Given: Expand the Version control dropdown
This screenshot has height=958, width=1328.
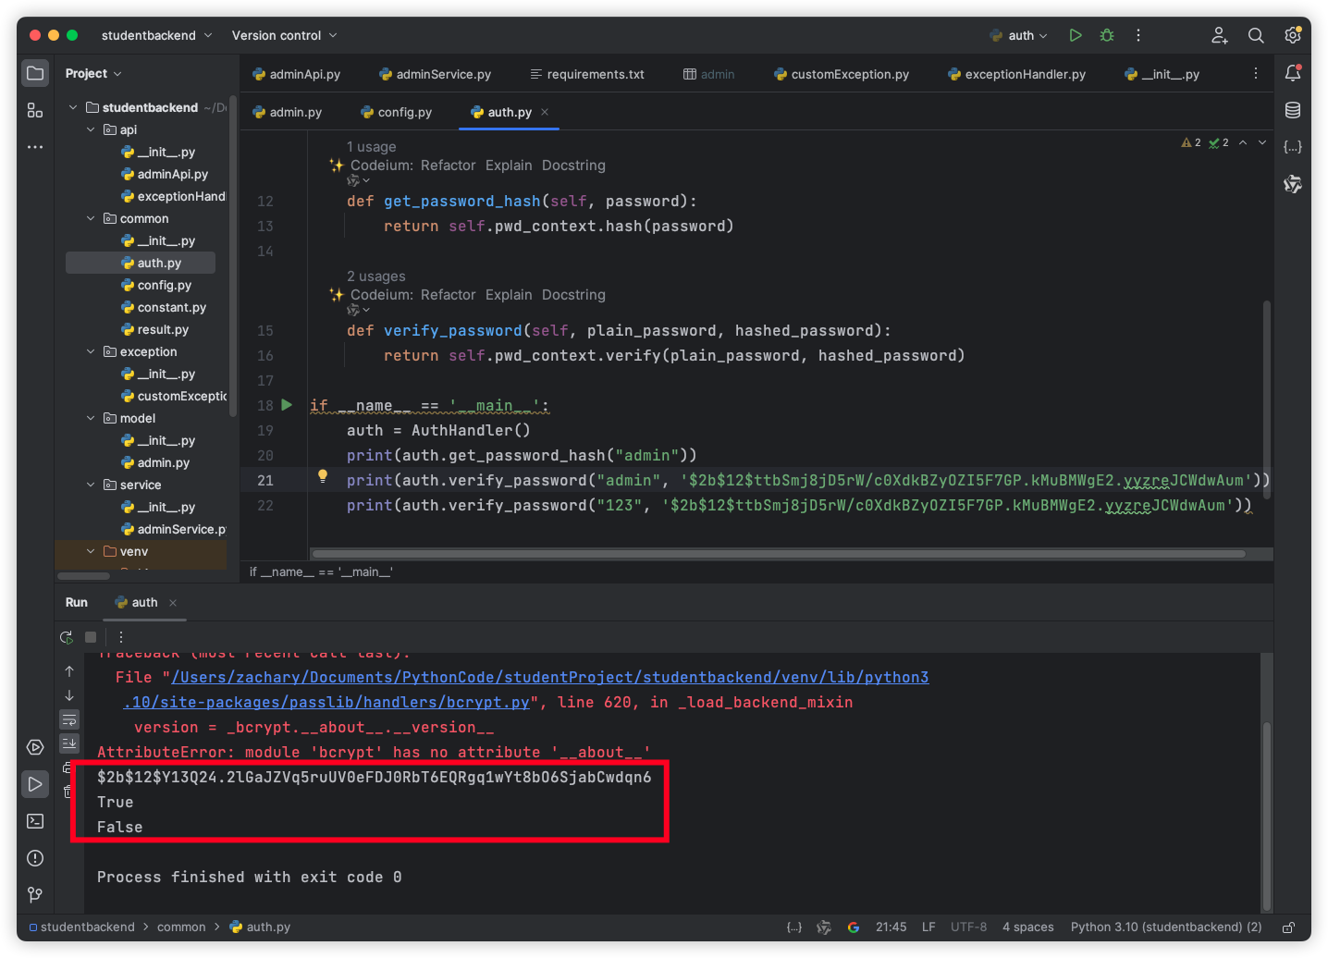Looking at the screenshot, I should (x=284, y=35).
